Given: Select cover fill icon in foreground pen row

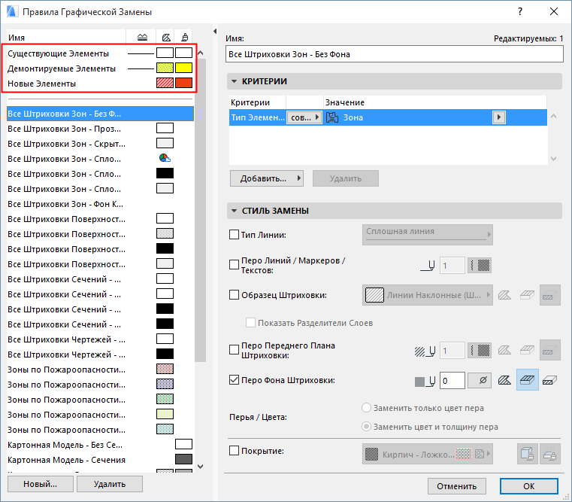Looking at the screenshot, I should (x=527, y=351).
